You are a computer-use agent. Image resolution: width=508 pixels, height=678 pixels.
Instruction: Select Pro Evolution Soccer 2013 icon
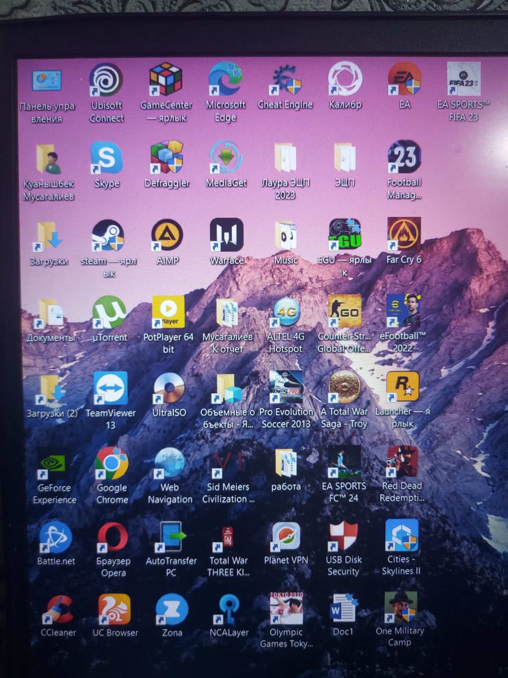[x=286, y=387]
